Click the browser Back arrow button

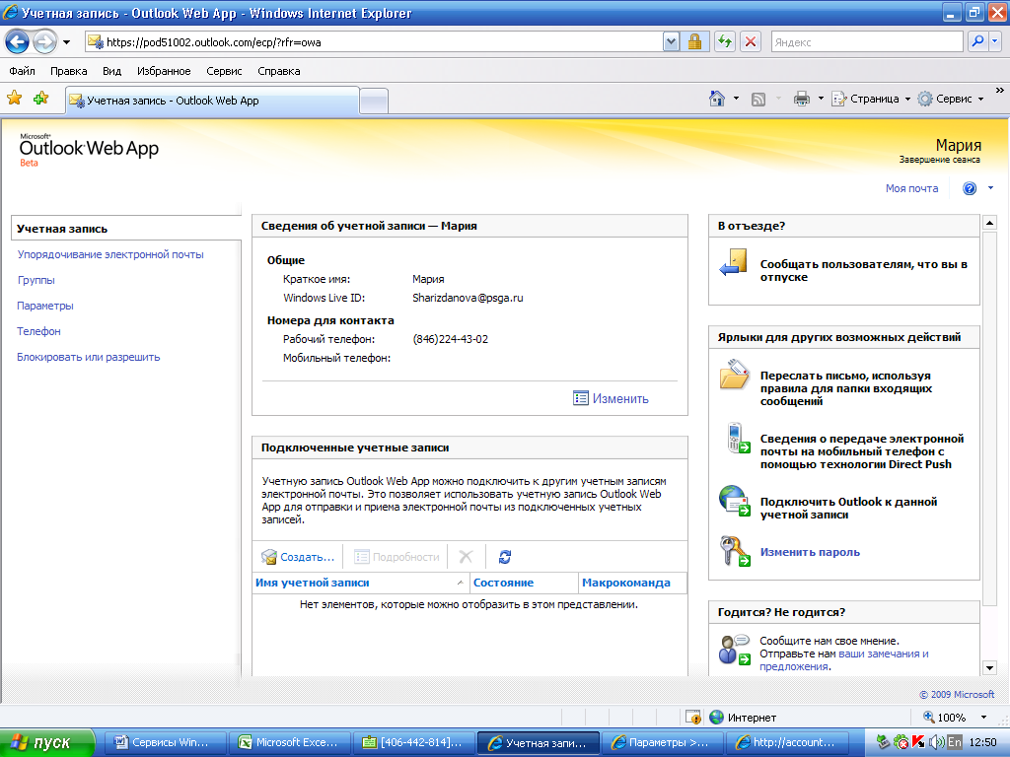[17, 42]
